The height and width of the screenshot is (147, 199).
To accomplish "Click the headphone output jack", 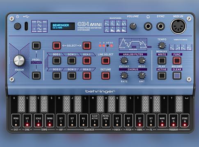I will click(148, 26).
